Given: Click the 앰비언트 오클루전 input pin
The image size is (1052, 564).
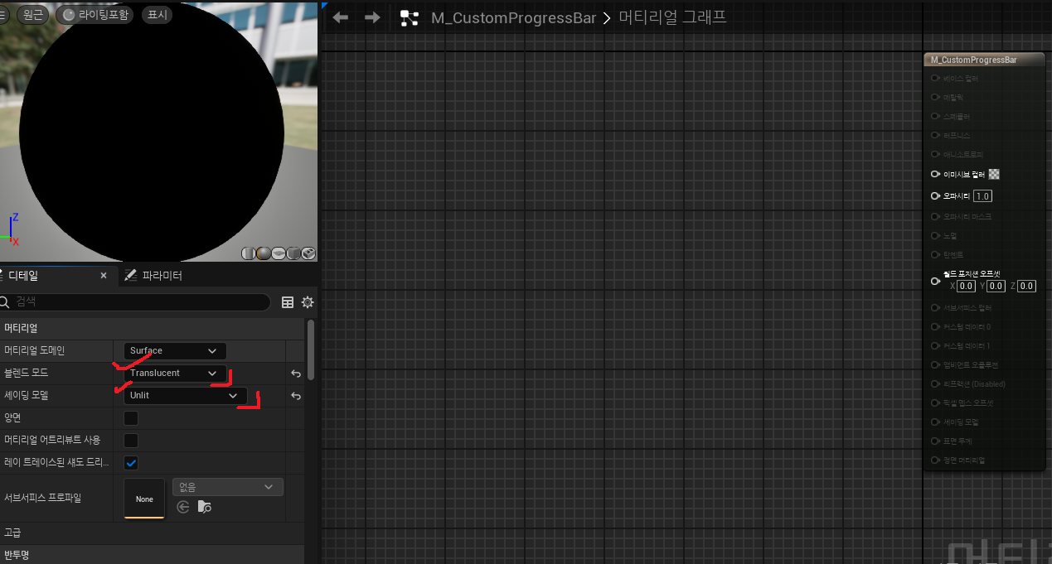Looking at the screenshot, I should pos(935,364).
